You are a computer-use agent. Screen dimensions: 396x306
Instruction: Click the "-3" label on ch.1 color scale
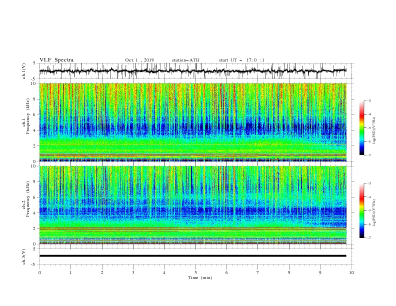point(368,100)
